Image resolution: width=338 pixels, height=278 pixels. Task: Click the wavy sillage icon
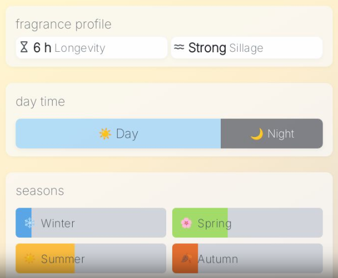(x=179, y=47)
